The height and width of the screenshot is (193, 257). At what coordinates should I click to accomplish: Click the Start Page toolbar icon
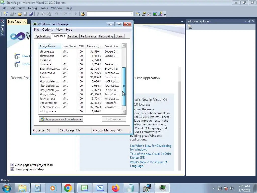coord(155,14)
